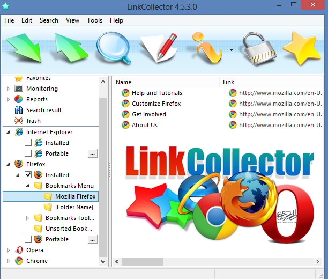Select the Help and Tutorials bookmark

click(157, 93)
